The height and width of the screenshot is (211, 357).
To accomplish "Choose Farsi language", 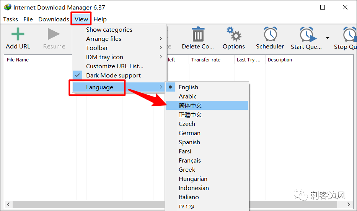I will coord(207,151).
